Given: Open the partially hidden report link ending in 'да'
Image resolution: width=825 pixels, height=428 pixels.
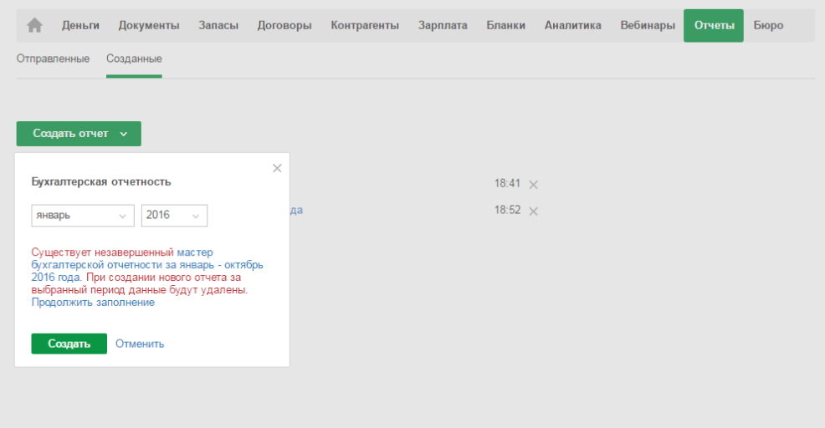Looking at the screenshot, I should 296,211.
